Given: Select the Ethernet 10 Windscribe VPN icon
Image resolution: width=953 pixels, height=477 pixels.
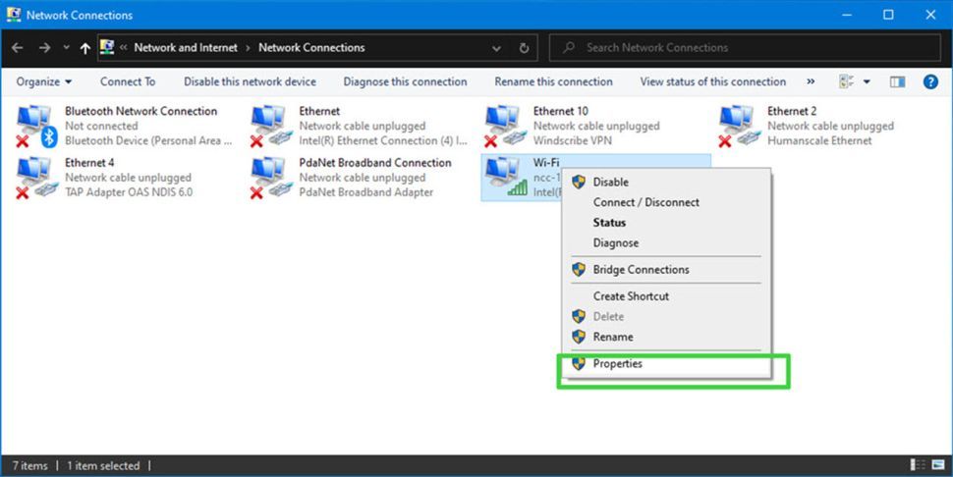Looking at the screenshot, I should point(505,127).
